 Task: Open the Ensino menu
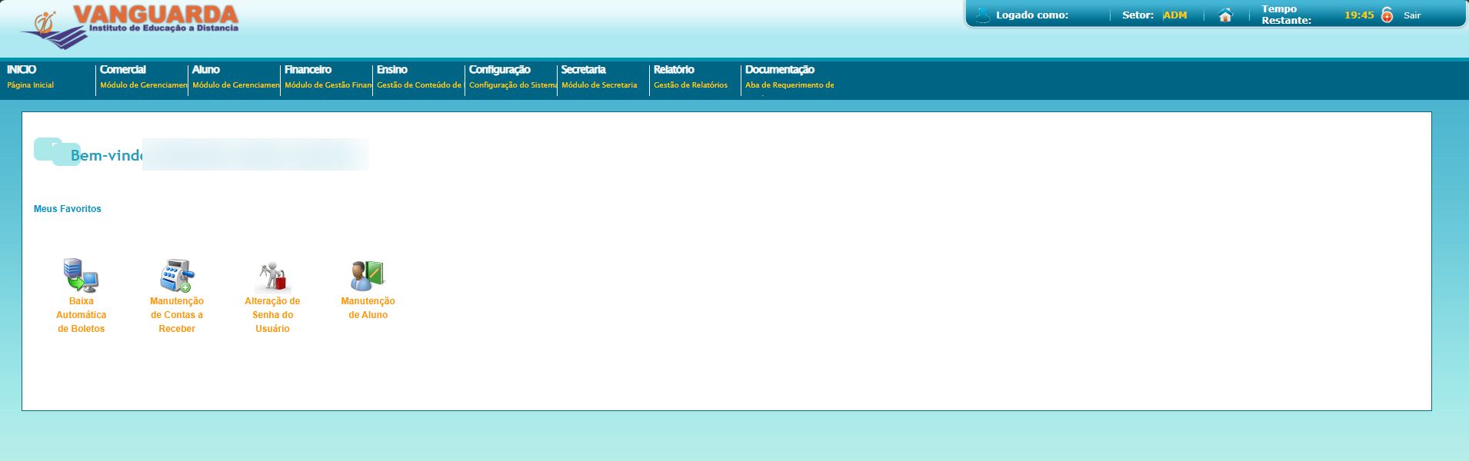click(x=392, y=69)
